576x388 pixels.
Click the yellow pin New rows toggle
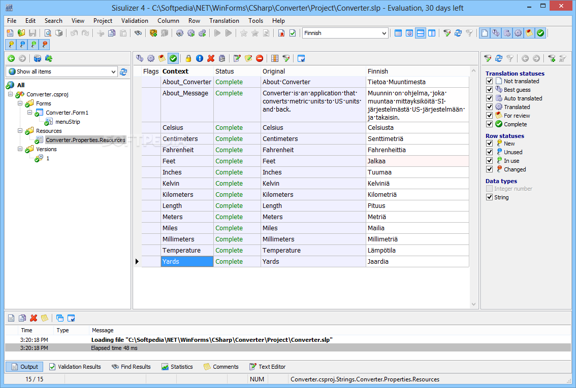11,44
